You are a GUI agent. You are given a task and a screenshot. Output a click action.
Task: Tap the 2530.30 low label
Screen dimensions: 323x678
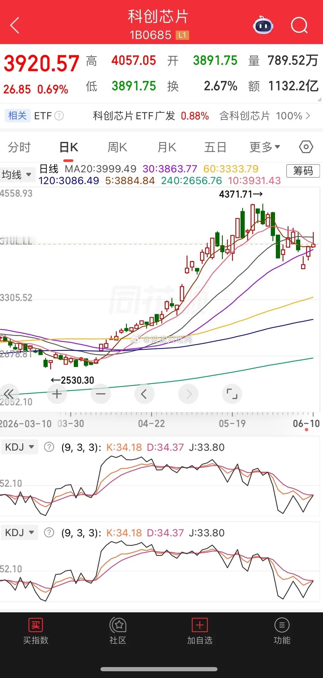pyautogui.click(x=72, y=380)
